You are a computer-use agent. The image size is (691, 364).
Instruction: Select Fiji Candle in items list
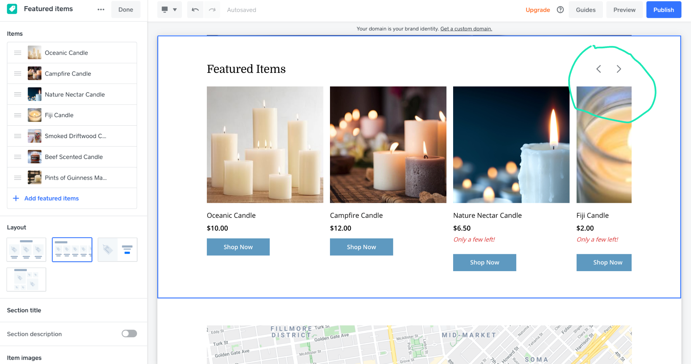pos(59,115)
